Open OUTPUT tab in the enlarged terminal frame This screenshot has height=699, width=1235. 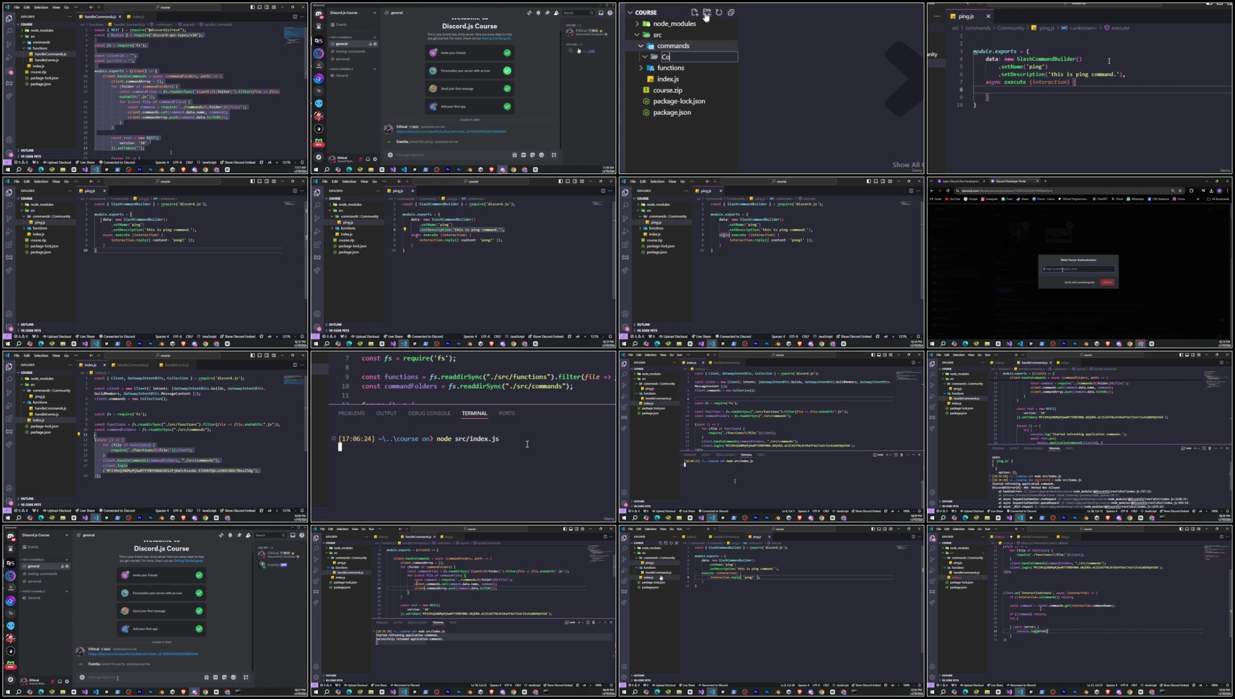(x=386, y=413)
